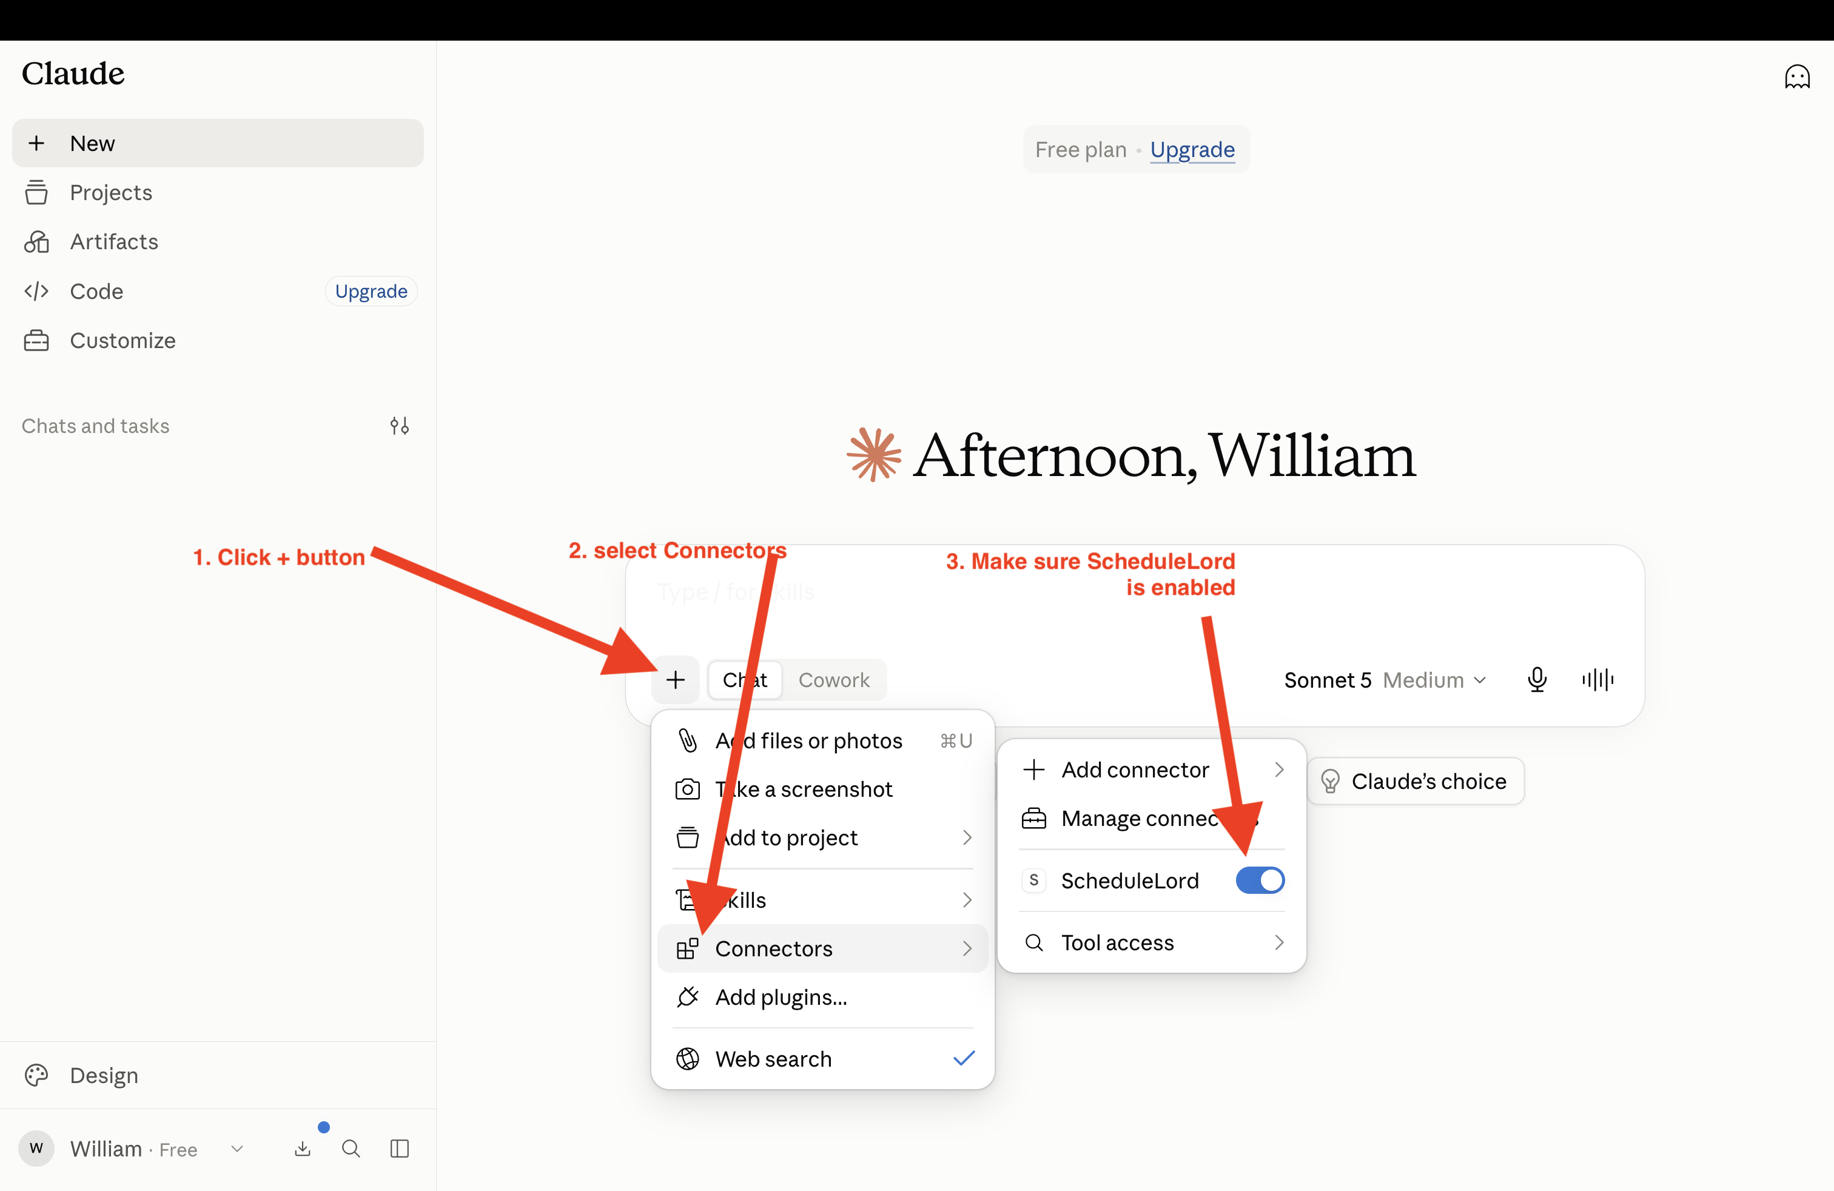
Task: Click the Skills scroll icon
Action: tap(685, 900)
